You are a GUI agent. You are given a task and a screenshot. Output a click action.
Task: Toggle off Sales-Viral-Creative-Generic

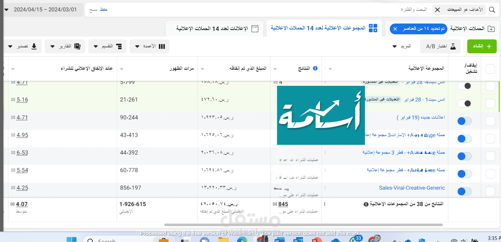pyautogui.click(x=465, y=192)
